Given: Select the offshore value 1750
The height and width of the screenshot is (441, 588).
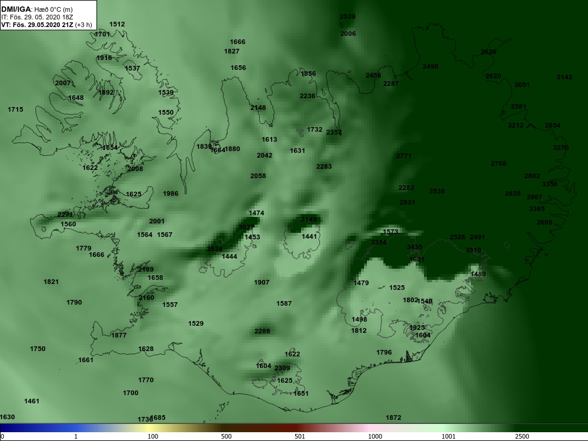Looking at the screenshot, I should tap(38, 349).
